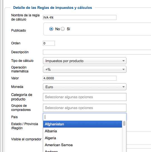Click the Nombre de la regla field
Screen dimensions: 151x152
click(80, 17)
